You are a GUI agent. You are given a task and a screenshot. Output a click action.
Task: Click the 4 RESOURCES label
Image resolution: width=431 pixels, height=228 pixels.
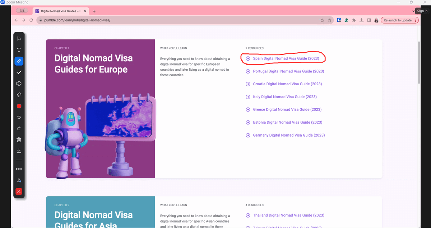[255, 205]
